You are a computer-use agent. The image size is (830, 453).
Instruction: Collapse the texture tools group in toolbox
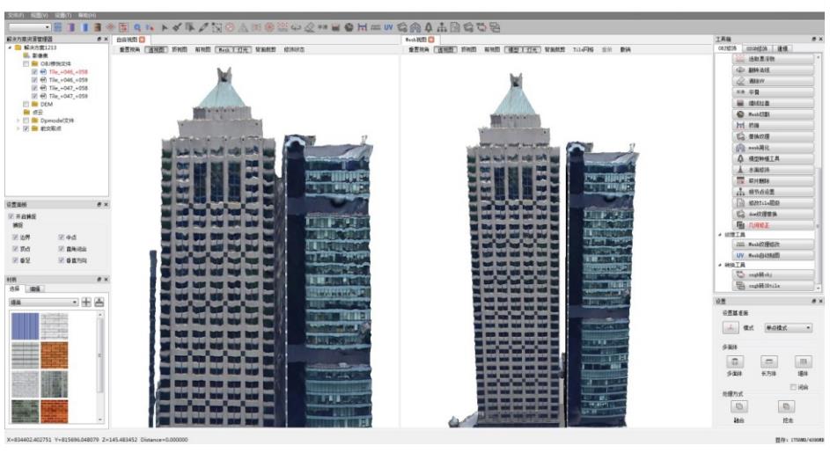point(720,235)
